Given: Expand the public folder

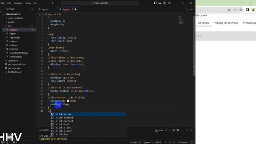Looking at the screenshot, I should (11, 22).
